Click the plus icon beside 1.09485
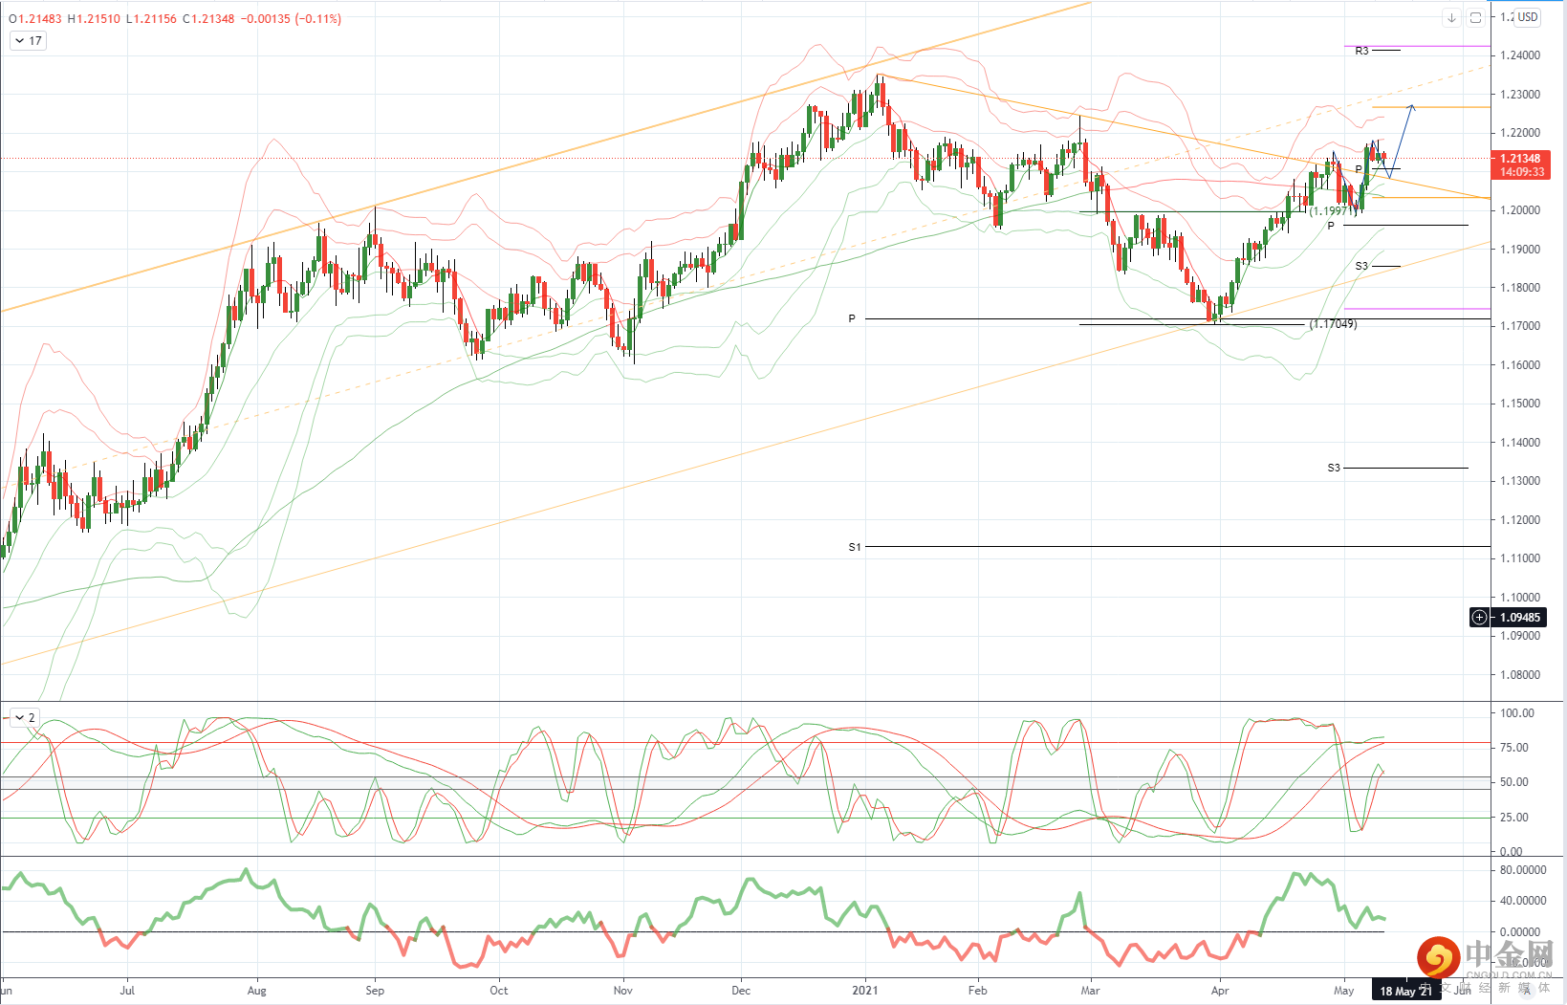The height and width of the screenshot is (1005, 1567). tap(1479, 617)
